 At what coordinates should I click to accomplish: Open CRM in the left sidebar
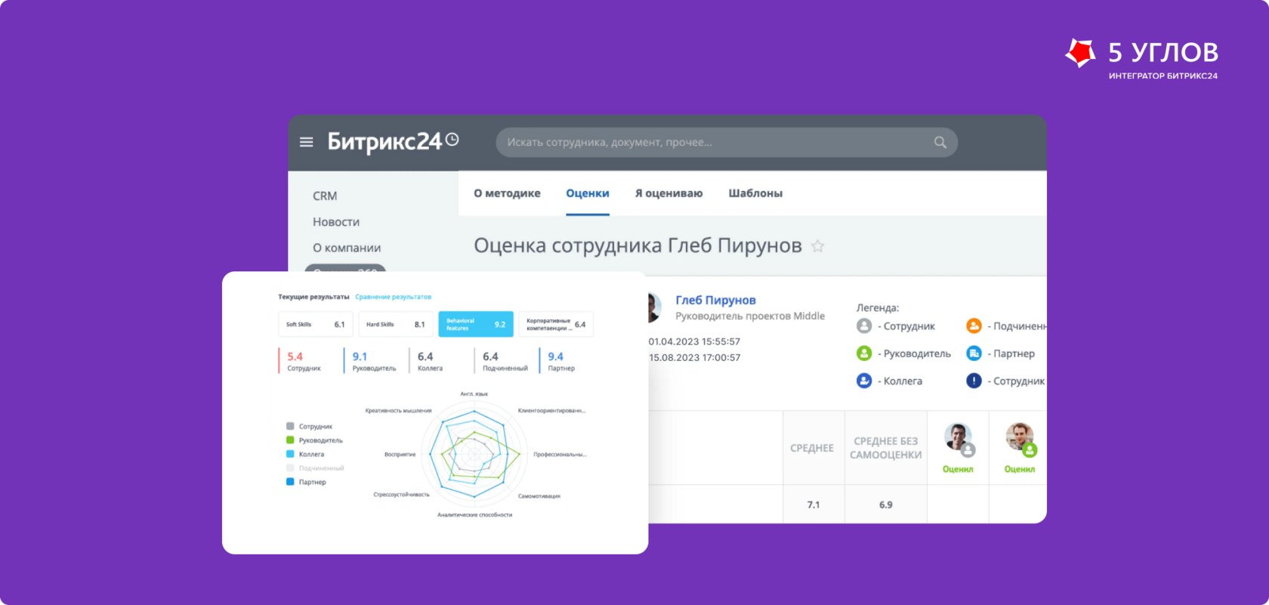[325, 196]
